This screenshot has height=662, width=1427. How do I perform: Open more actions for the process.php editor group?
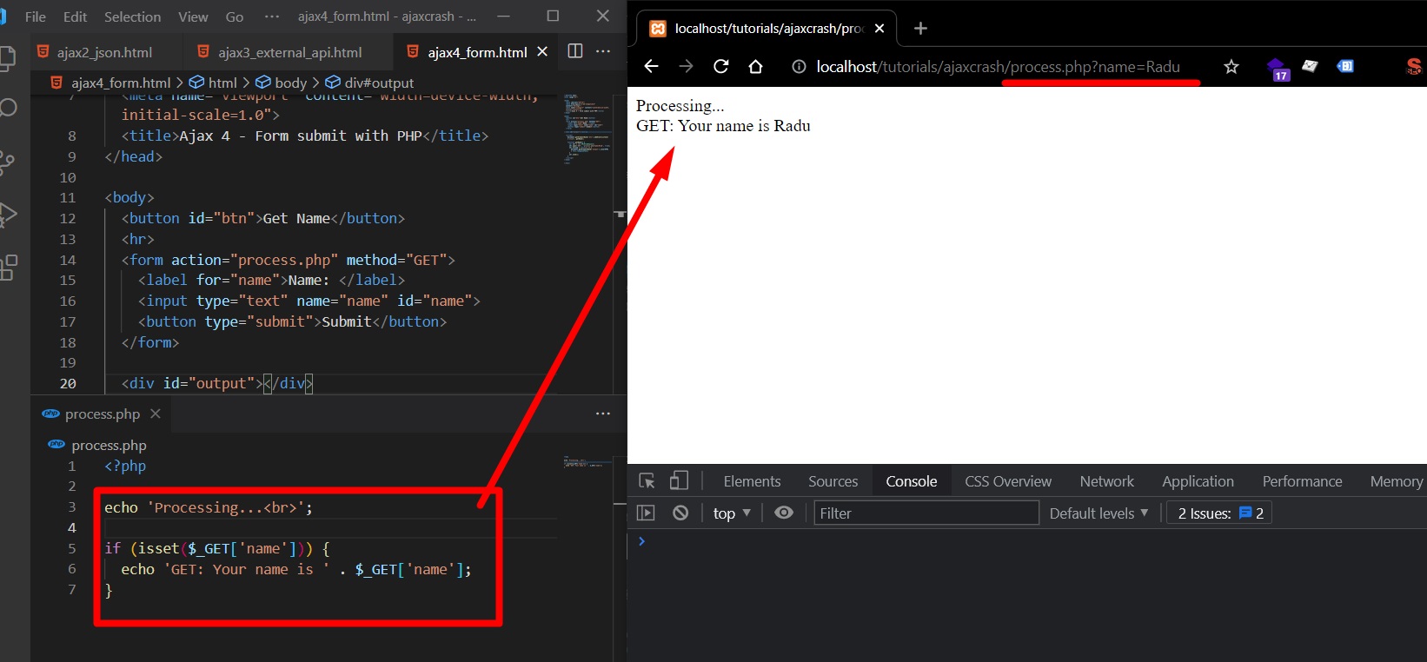(x=603, y=414)
